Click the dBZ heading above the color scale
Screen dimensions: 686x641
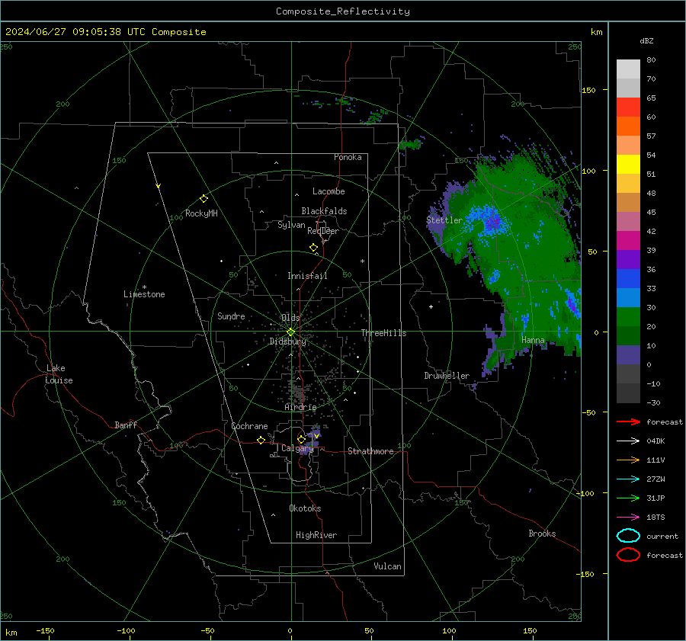point(646,40)
